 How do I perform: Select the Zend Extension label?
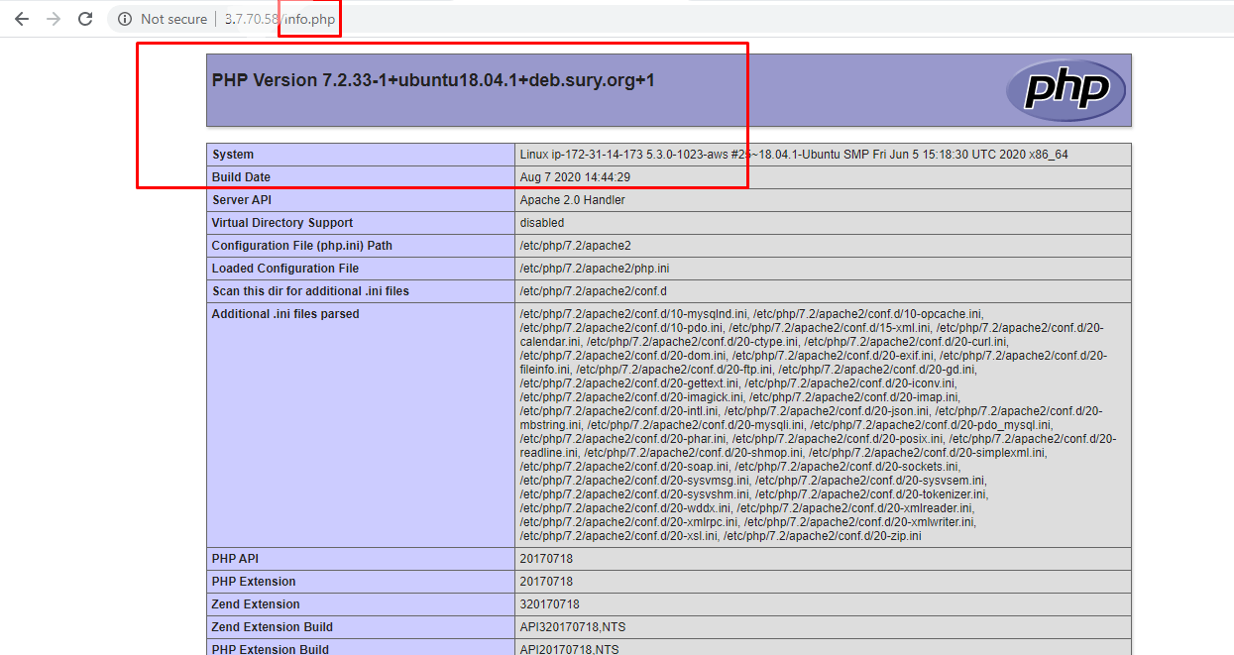click(x=258, y=604)
